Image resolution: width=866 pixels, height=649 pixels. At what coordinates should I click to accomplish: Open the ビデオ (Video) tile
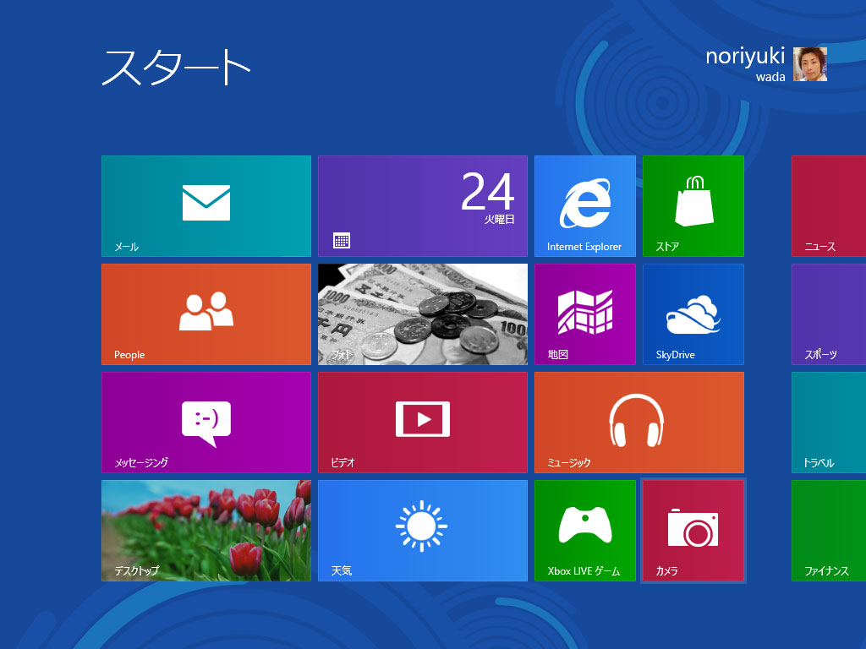pos(423,423)
